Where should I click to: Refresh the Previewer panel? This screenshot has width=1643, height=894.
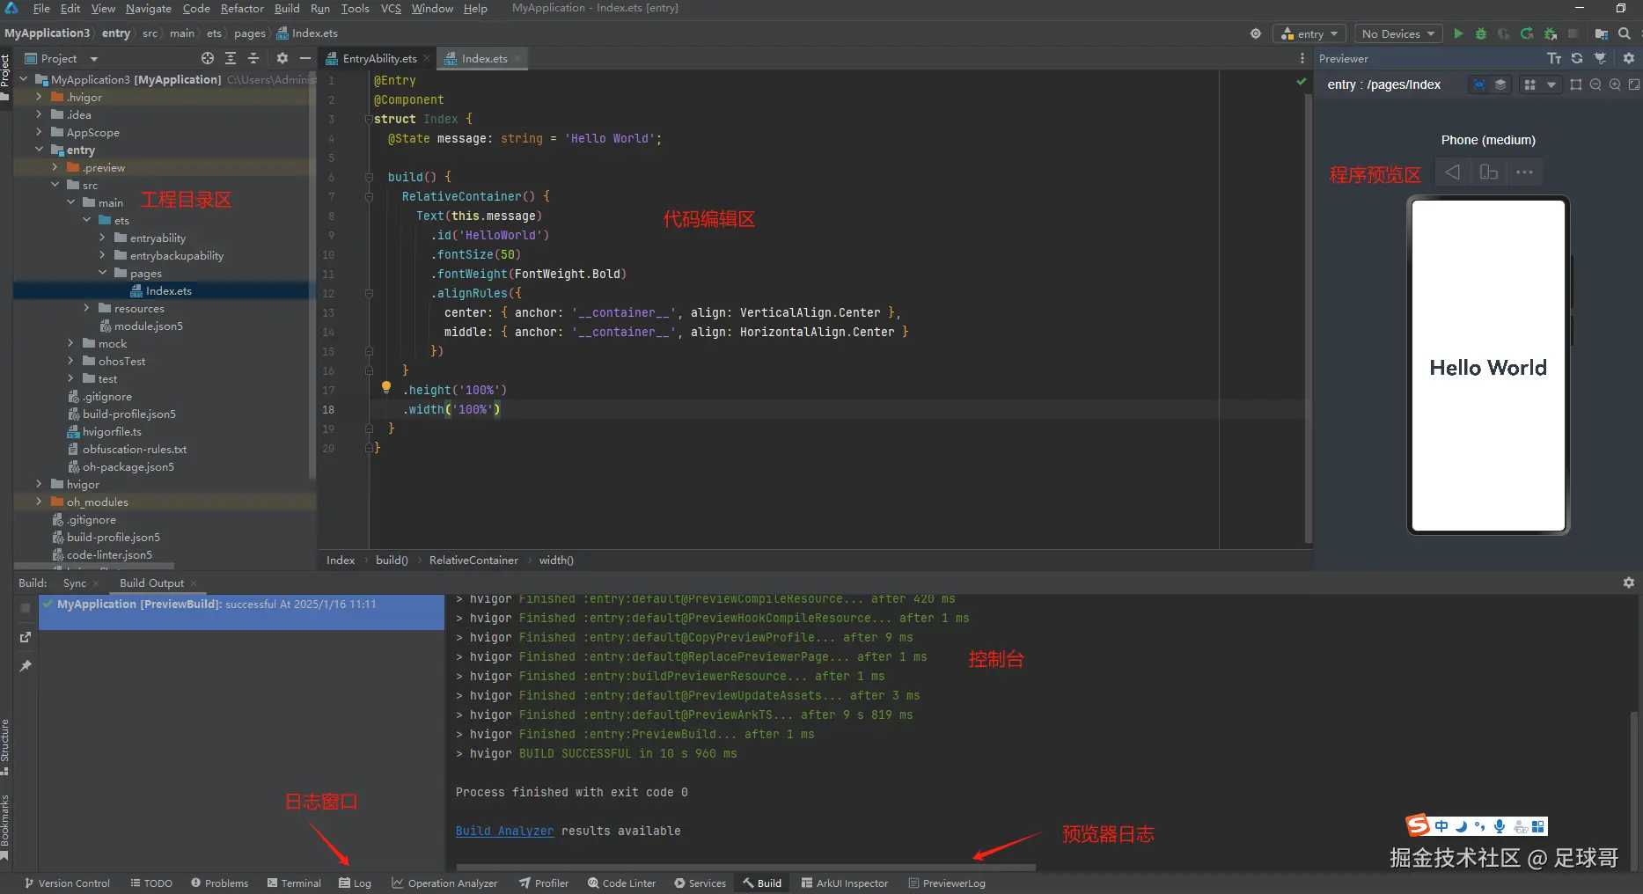coord(1577,58)
